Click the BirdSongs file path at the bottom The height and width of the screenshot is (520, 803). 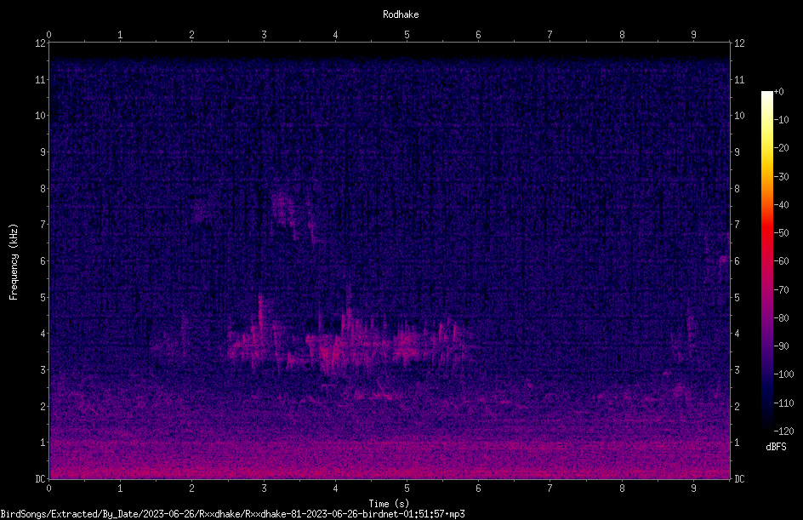point(232,514)
